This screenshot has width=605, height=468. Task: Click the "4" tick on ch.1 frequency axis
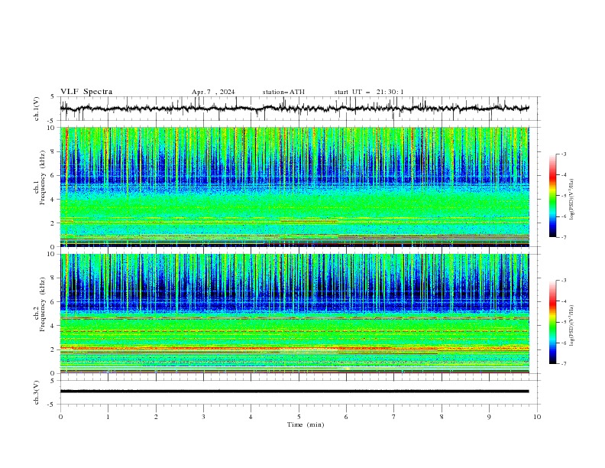tap(54, 200)
